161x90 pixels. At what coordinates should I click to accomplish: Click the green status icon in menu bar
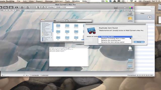click(x=107, y=1)
